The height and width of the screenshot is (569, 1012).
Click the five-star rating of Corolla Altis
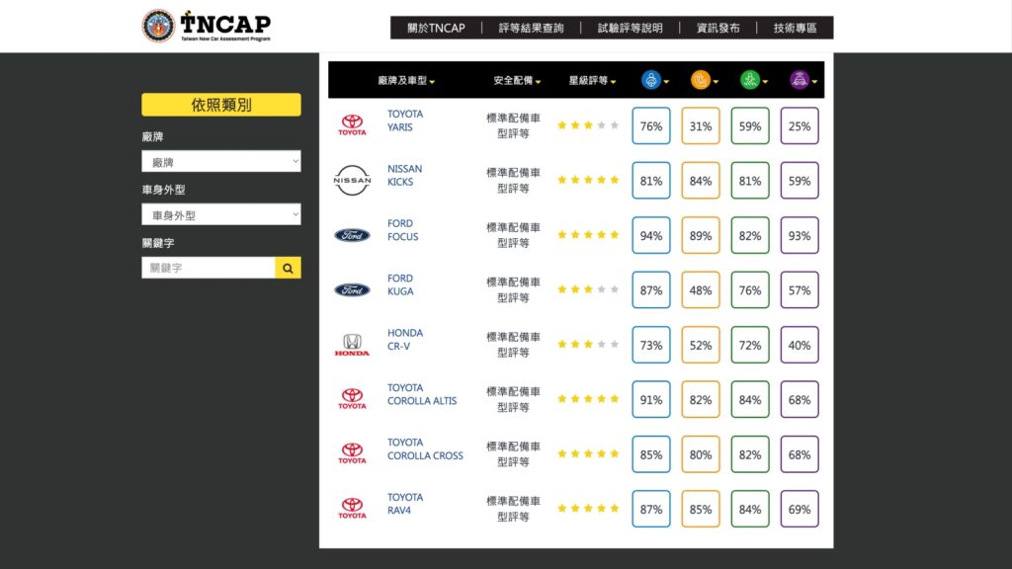tap(588, 399)
